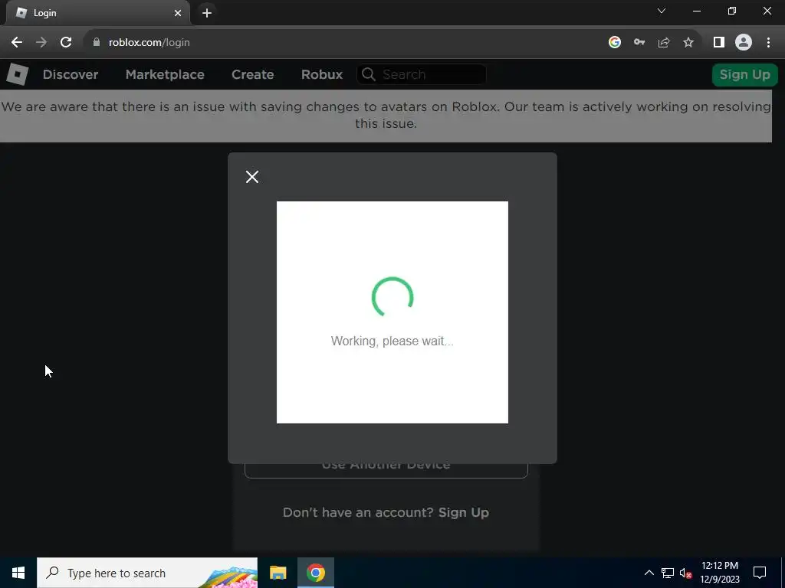Open Chrome three-dot menu
This screenshot has height=588, width=785.
point(768,43)
